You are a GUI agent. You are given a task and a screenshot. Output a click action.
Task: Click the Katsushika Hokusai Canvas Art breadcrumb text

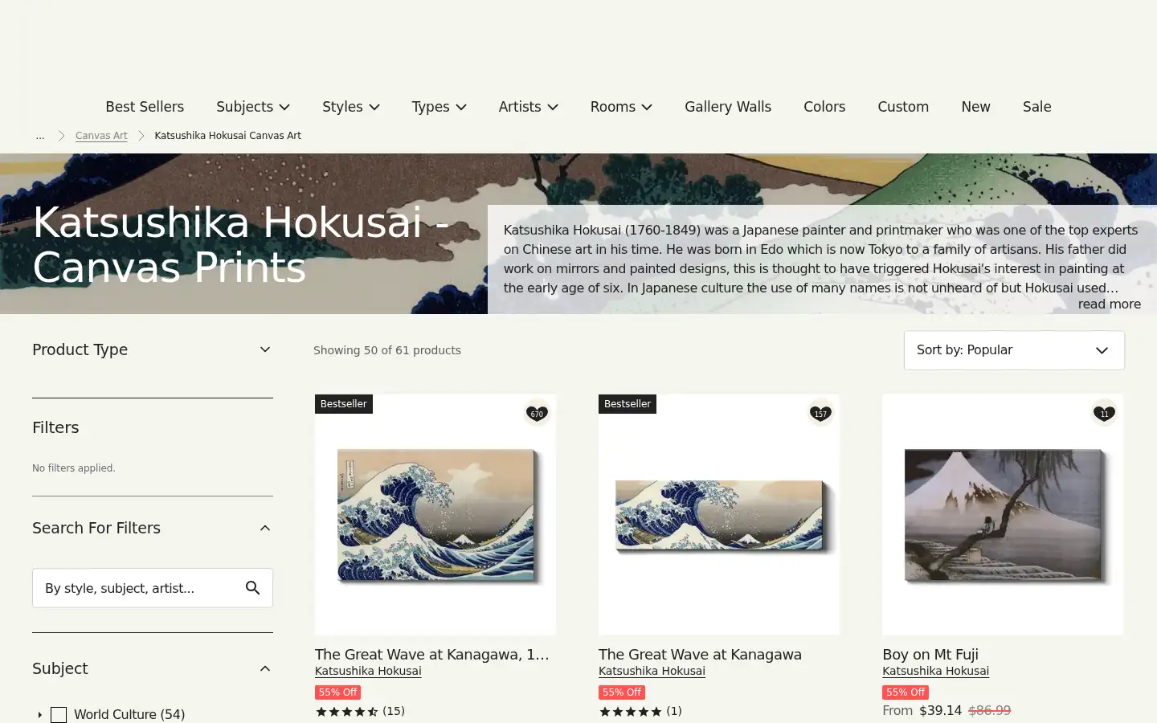tap(227, 136)
